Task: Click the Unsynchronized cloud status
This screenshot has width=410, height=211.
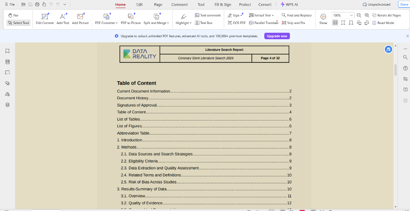Action: (x=376, y=4)
